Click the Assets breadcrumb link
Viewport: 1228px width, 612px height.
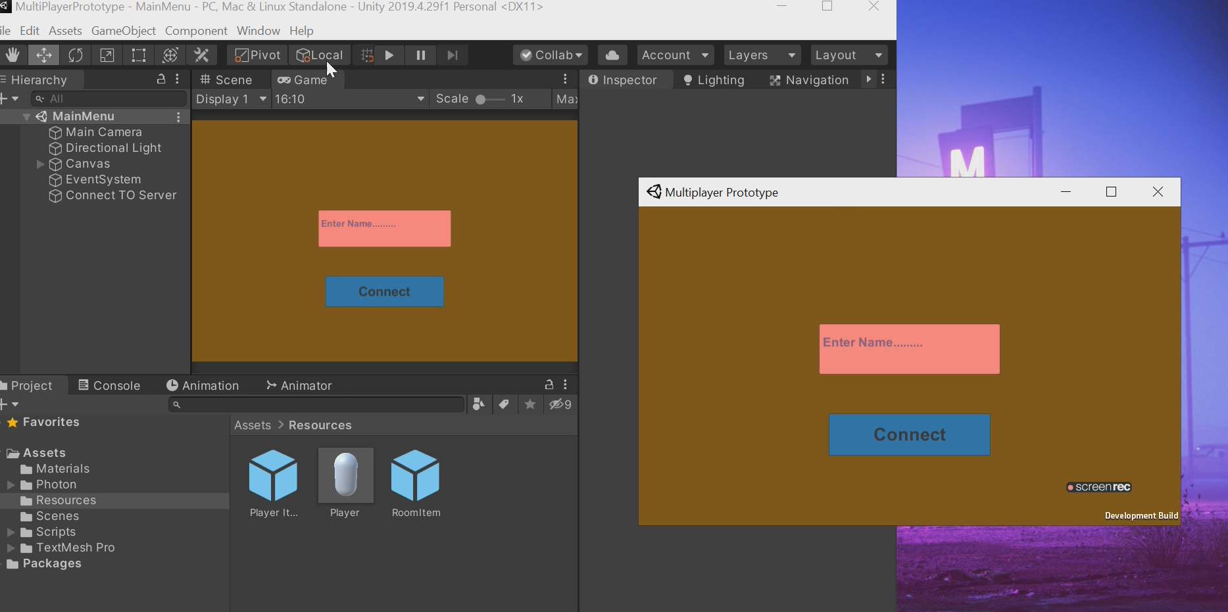(253, 425)
